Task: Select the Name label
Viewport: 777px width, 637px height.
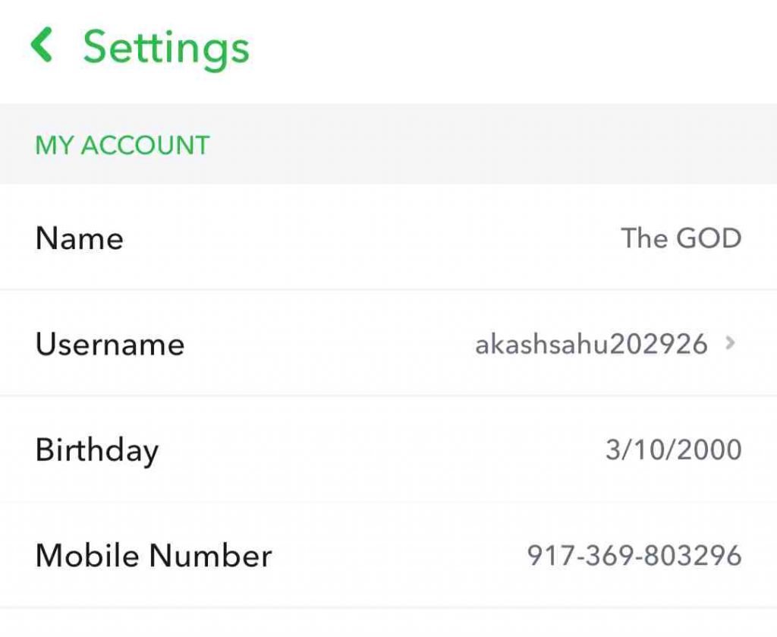Action: pyautogui.click(x=79, y=238)
